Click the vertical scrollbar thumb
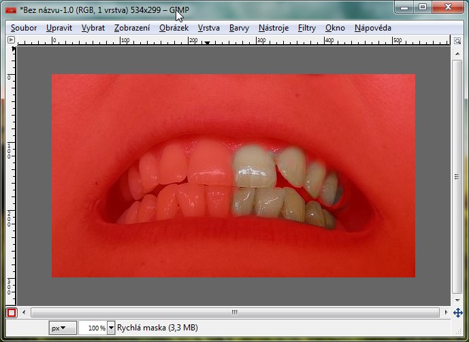This screenshot has width=469, height=342. tap(457, 177)
